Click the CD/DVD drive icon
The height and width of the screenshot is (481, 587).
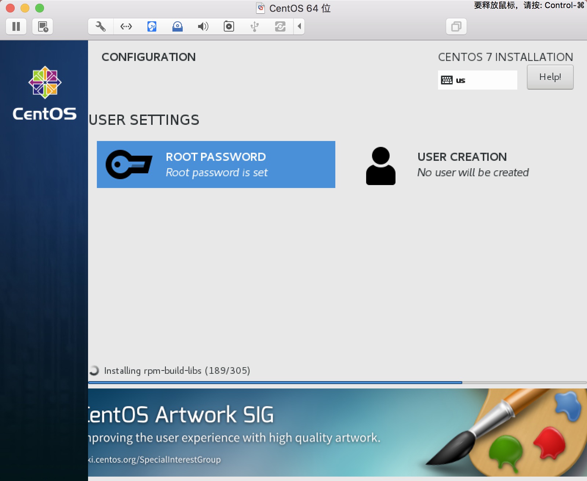[x=178, y=26]
